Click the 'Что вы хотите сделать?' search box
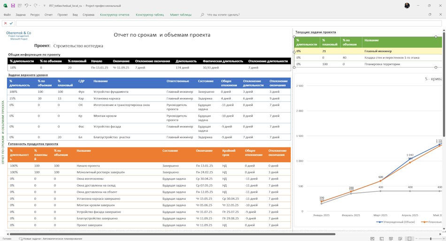446x241 pixels. [x=223, y=15]
